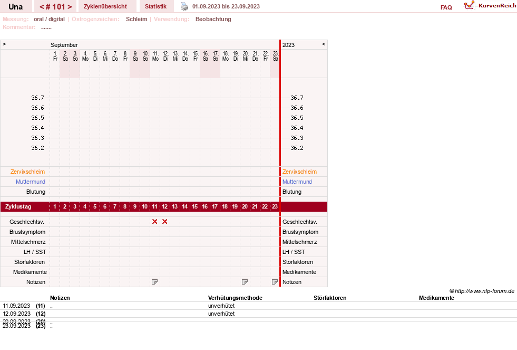The height and width of the screenshot is (350, 517).
Task: Click the date column 9. Sa
Action: coord(135,56)
